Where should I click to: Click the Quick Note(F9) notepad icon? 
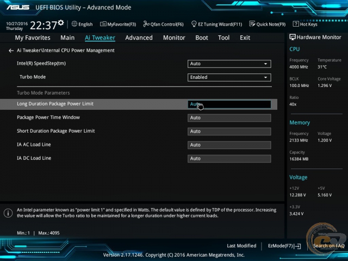tap(252, 24)
